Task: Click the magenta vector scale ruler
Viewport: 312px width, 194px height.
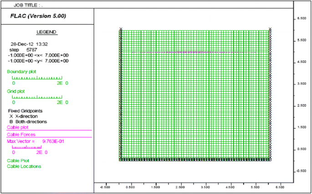Action: (x=27, y=147)
